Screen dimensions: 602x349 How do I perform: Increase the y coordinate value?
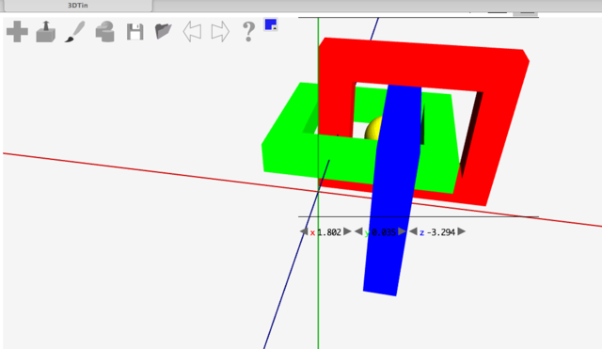(402, 231)
